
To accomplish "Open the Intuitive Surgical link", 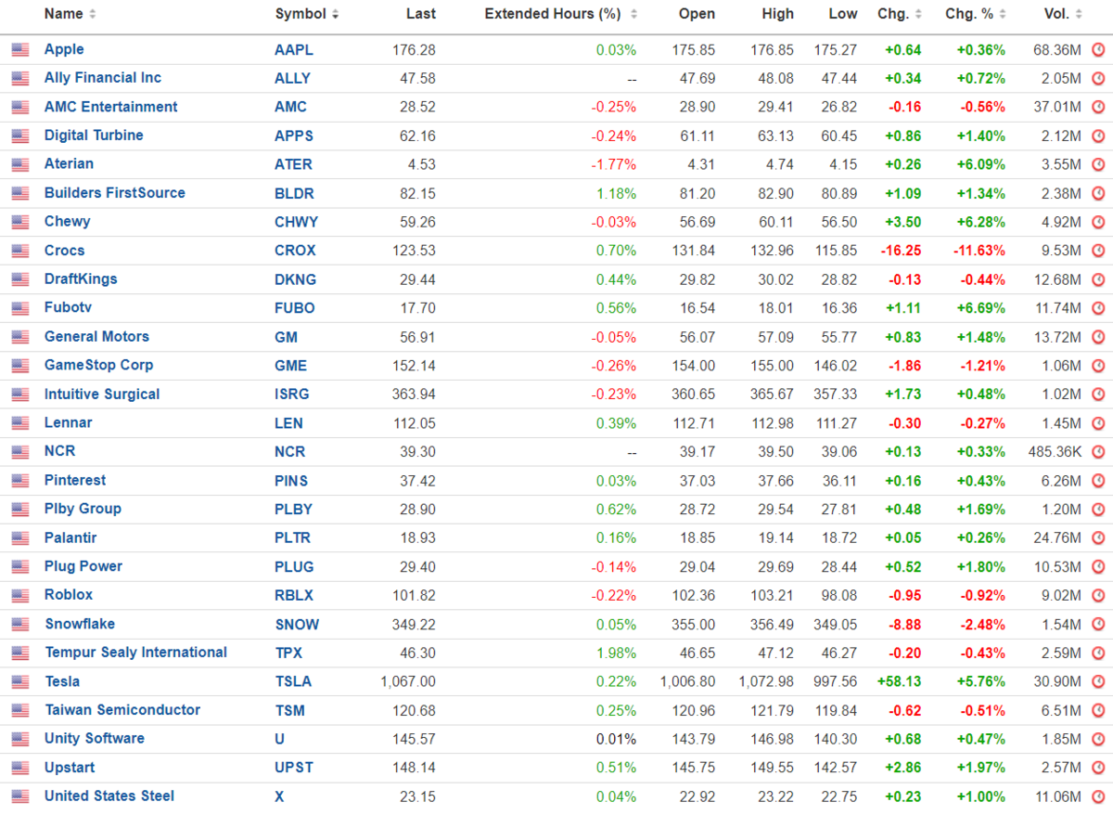I will pyautogui.click(x=102, y=395).
